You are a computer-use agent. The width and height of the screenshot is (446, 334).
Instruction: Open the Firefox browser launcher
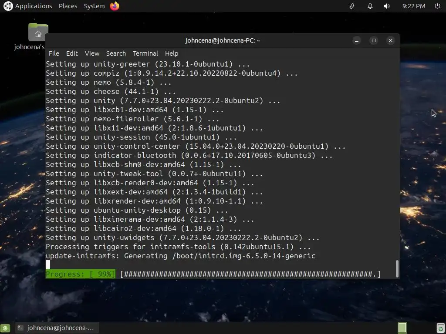(115, 6)
